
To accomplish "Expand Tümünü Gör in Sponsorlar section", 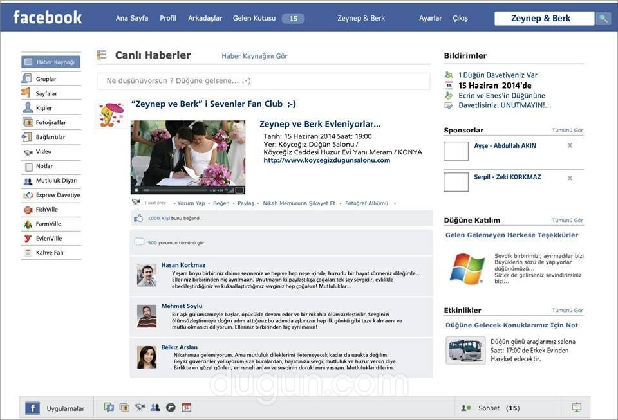I will pos(567,131).
